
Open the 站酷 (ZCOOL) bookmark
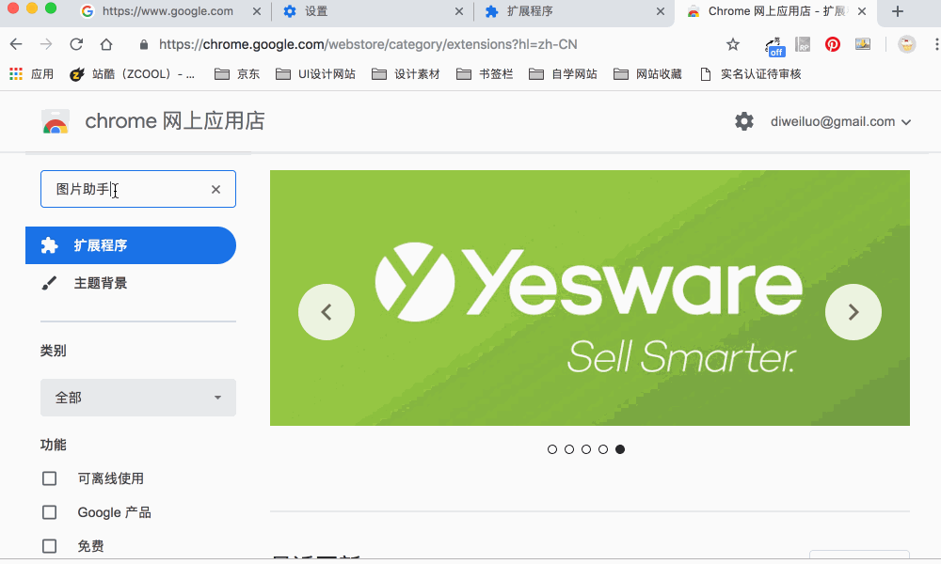pos(132,74)
